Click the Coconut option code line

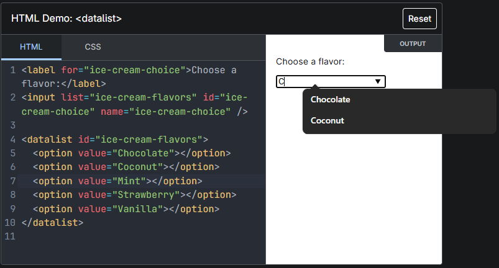click(x=126, y=167)
